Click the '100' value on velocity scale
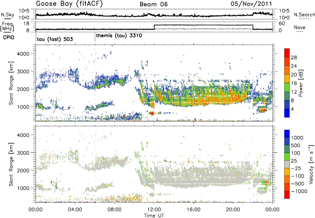The image size is (315, 218). click(296, 153)
